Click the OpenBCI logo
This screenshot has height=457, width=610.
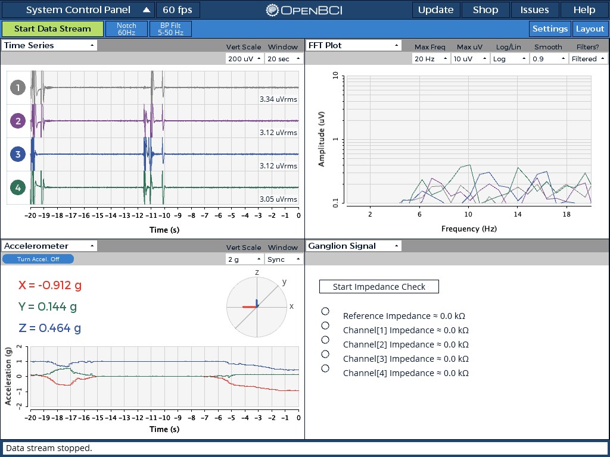pyautogui.click(x=305, y=10)
